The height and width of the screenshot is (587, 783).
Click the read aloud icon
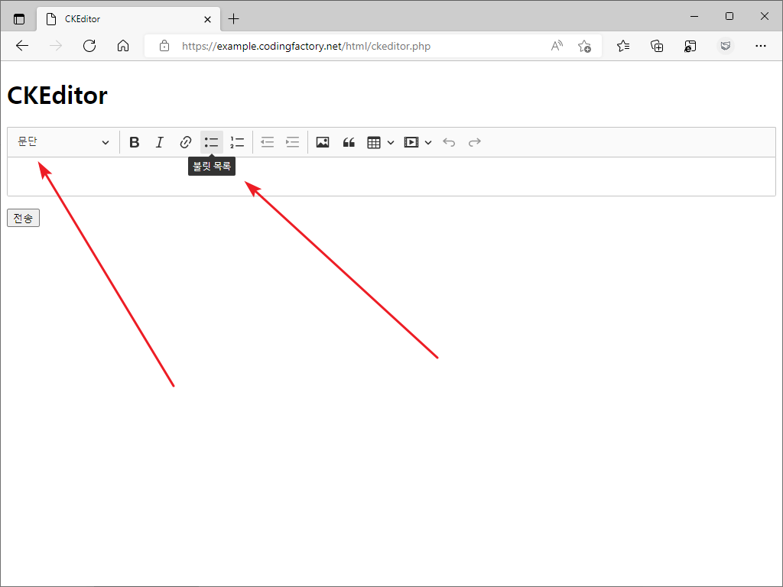pyautogui.click(x=557, y=47)
